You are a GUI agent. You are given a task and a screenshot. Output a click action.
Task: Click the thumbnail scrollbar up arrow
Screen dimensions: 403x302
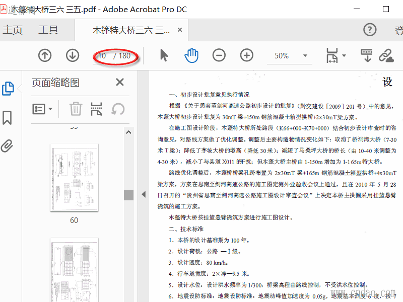(x=129, y=132)
